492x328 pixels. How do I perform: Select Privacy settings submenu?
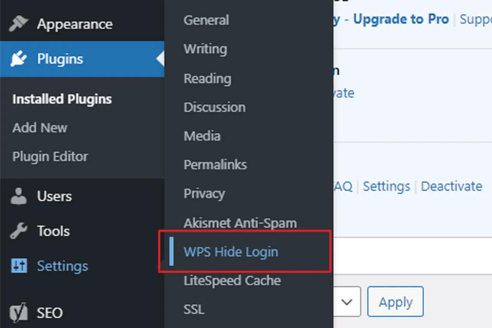[204, 193]
